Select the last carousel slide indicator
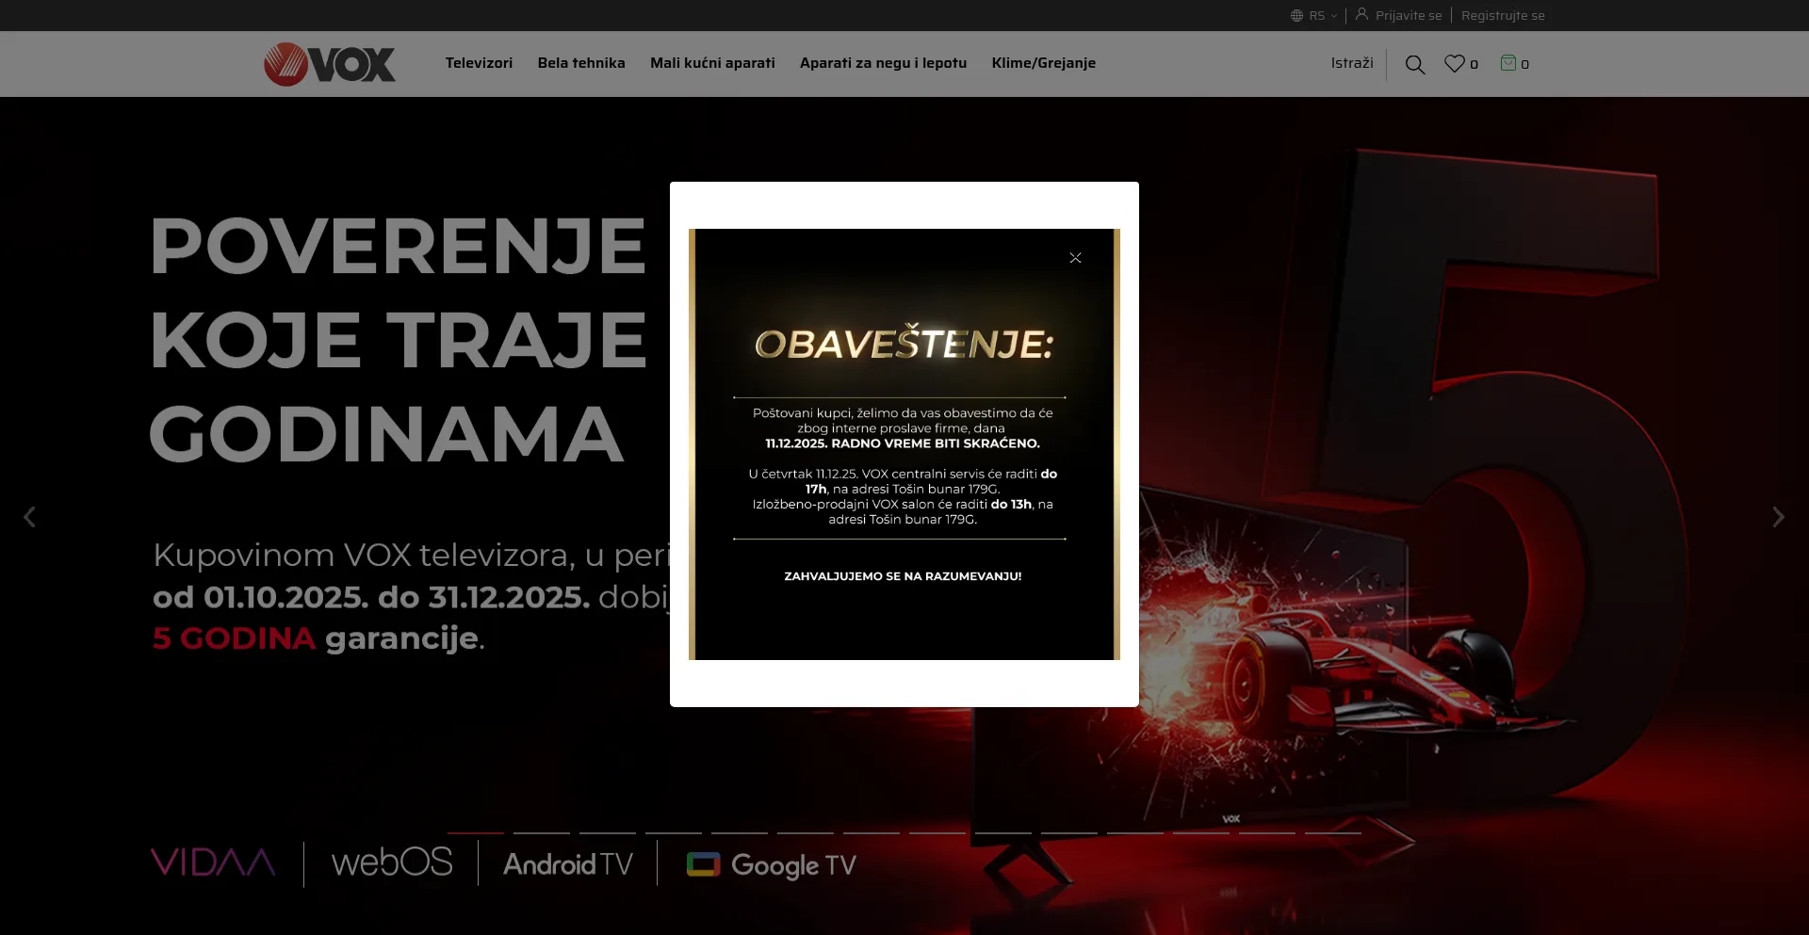 1332,832
